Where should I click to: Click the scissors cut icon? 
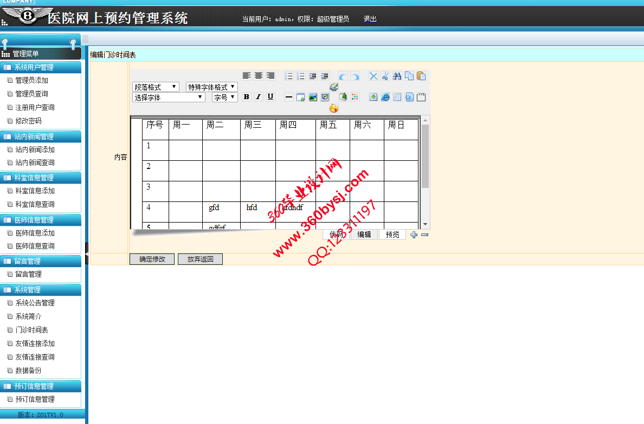385,76
